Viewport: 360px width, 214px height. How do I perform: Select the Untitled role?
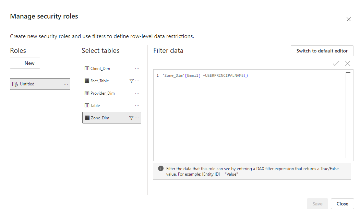(40, 84)
